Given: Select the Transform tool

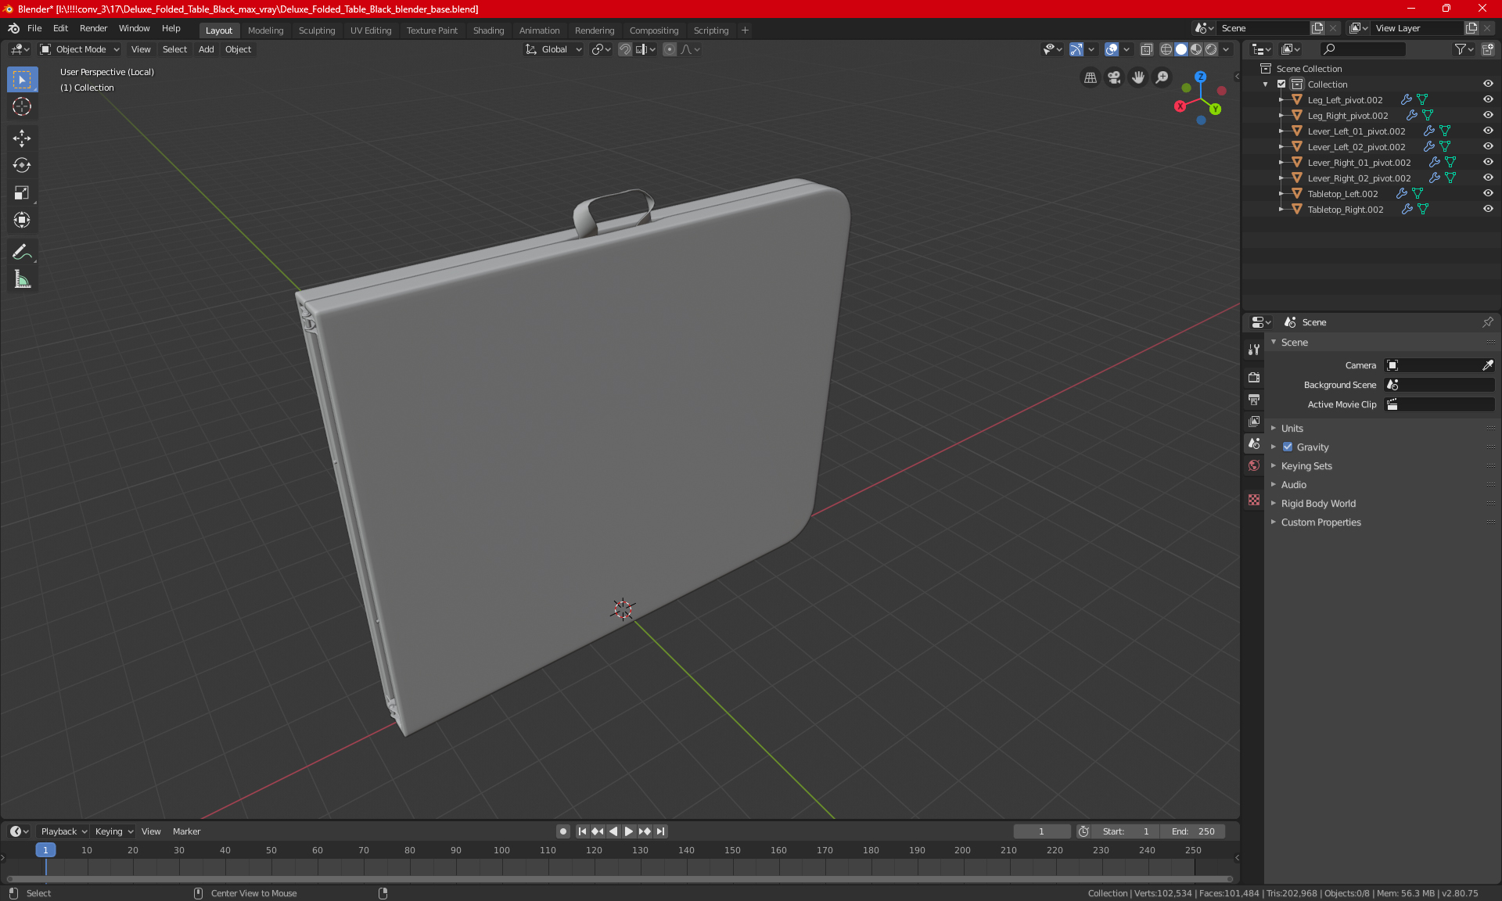Looking at the screenshot, I should pos(22,221).
